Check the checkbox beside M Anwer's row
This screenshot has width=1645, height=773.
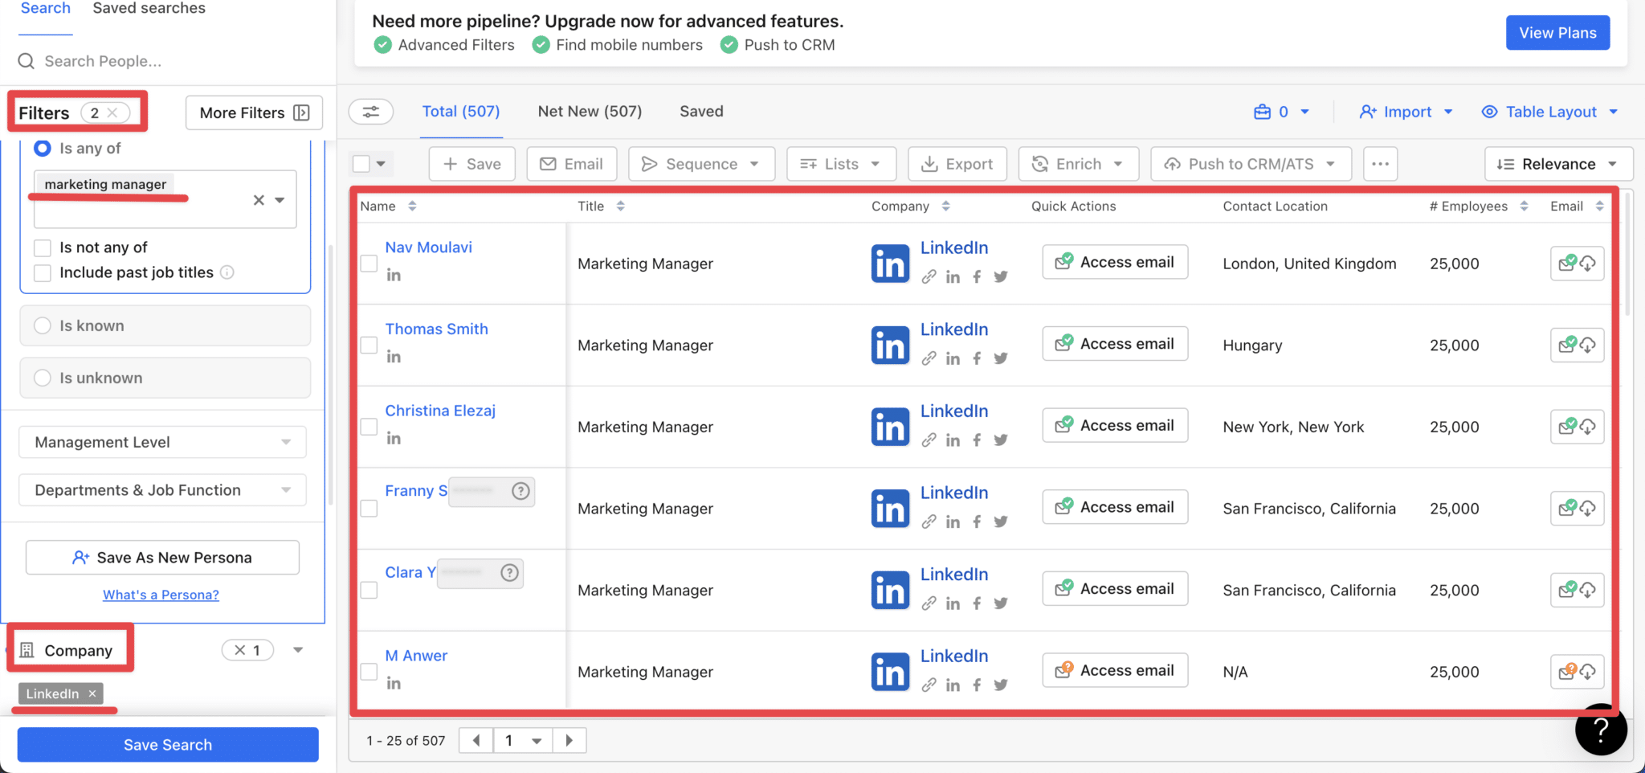point(368,672)
